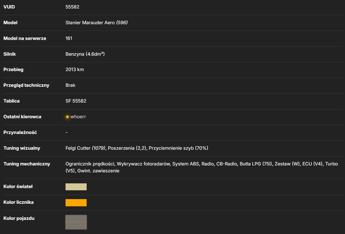345x234 pixels.
Task: Click the VUID row label
Action: click(x=9, y=7)
